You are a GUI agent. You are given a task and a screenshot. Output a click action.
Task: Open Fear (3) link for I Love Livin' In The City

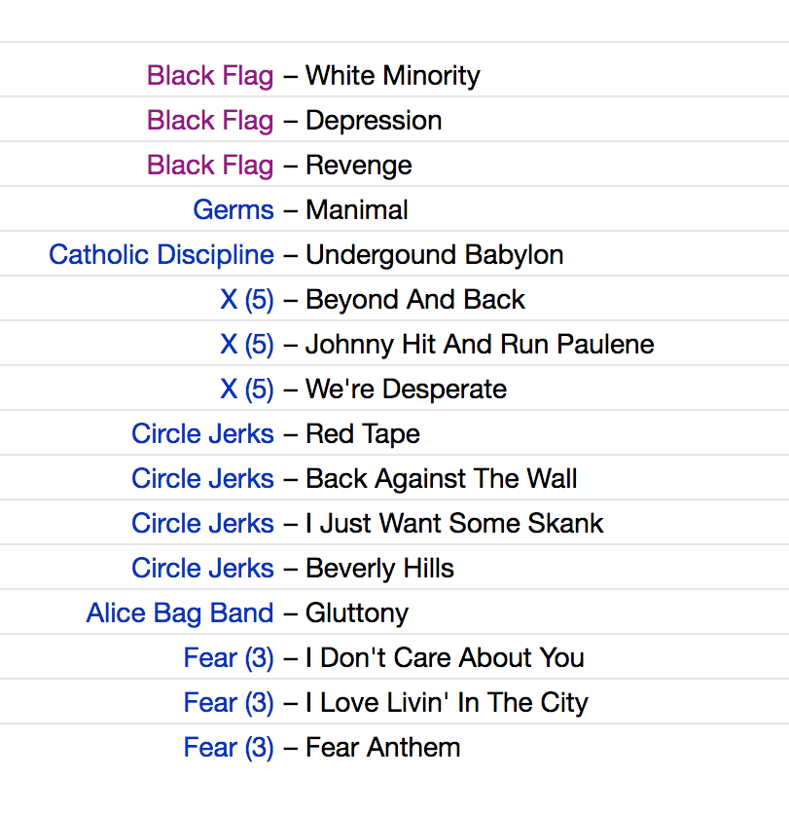tap(229, 703)
